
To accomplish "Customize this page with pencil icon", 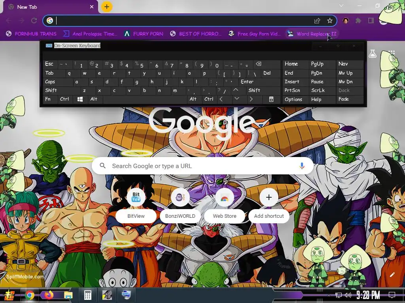I will [392, 275].
